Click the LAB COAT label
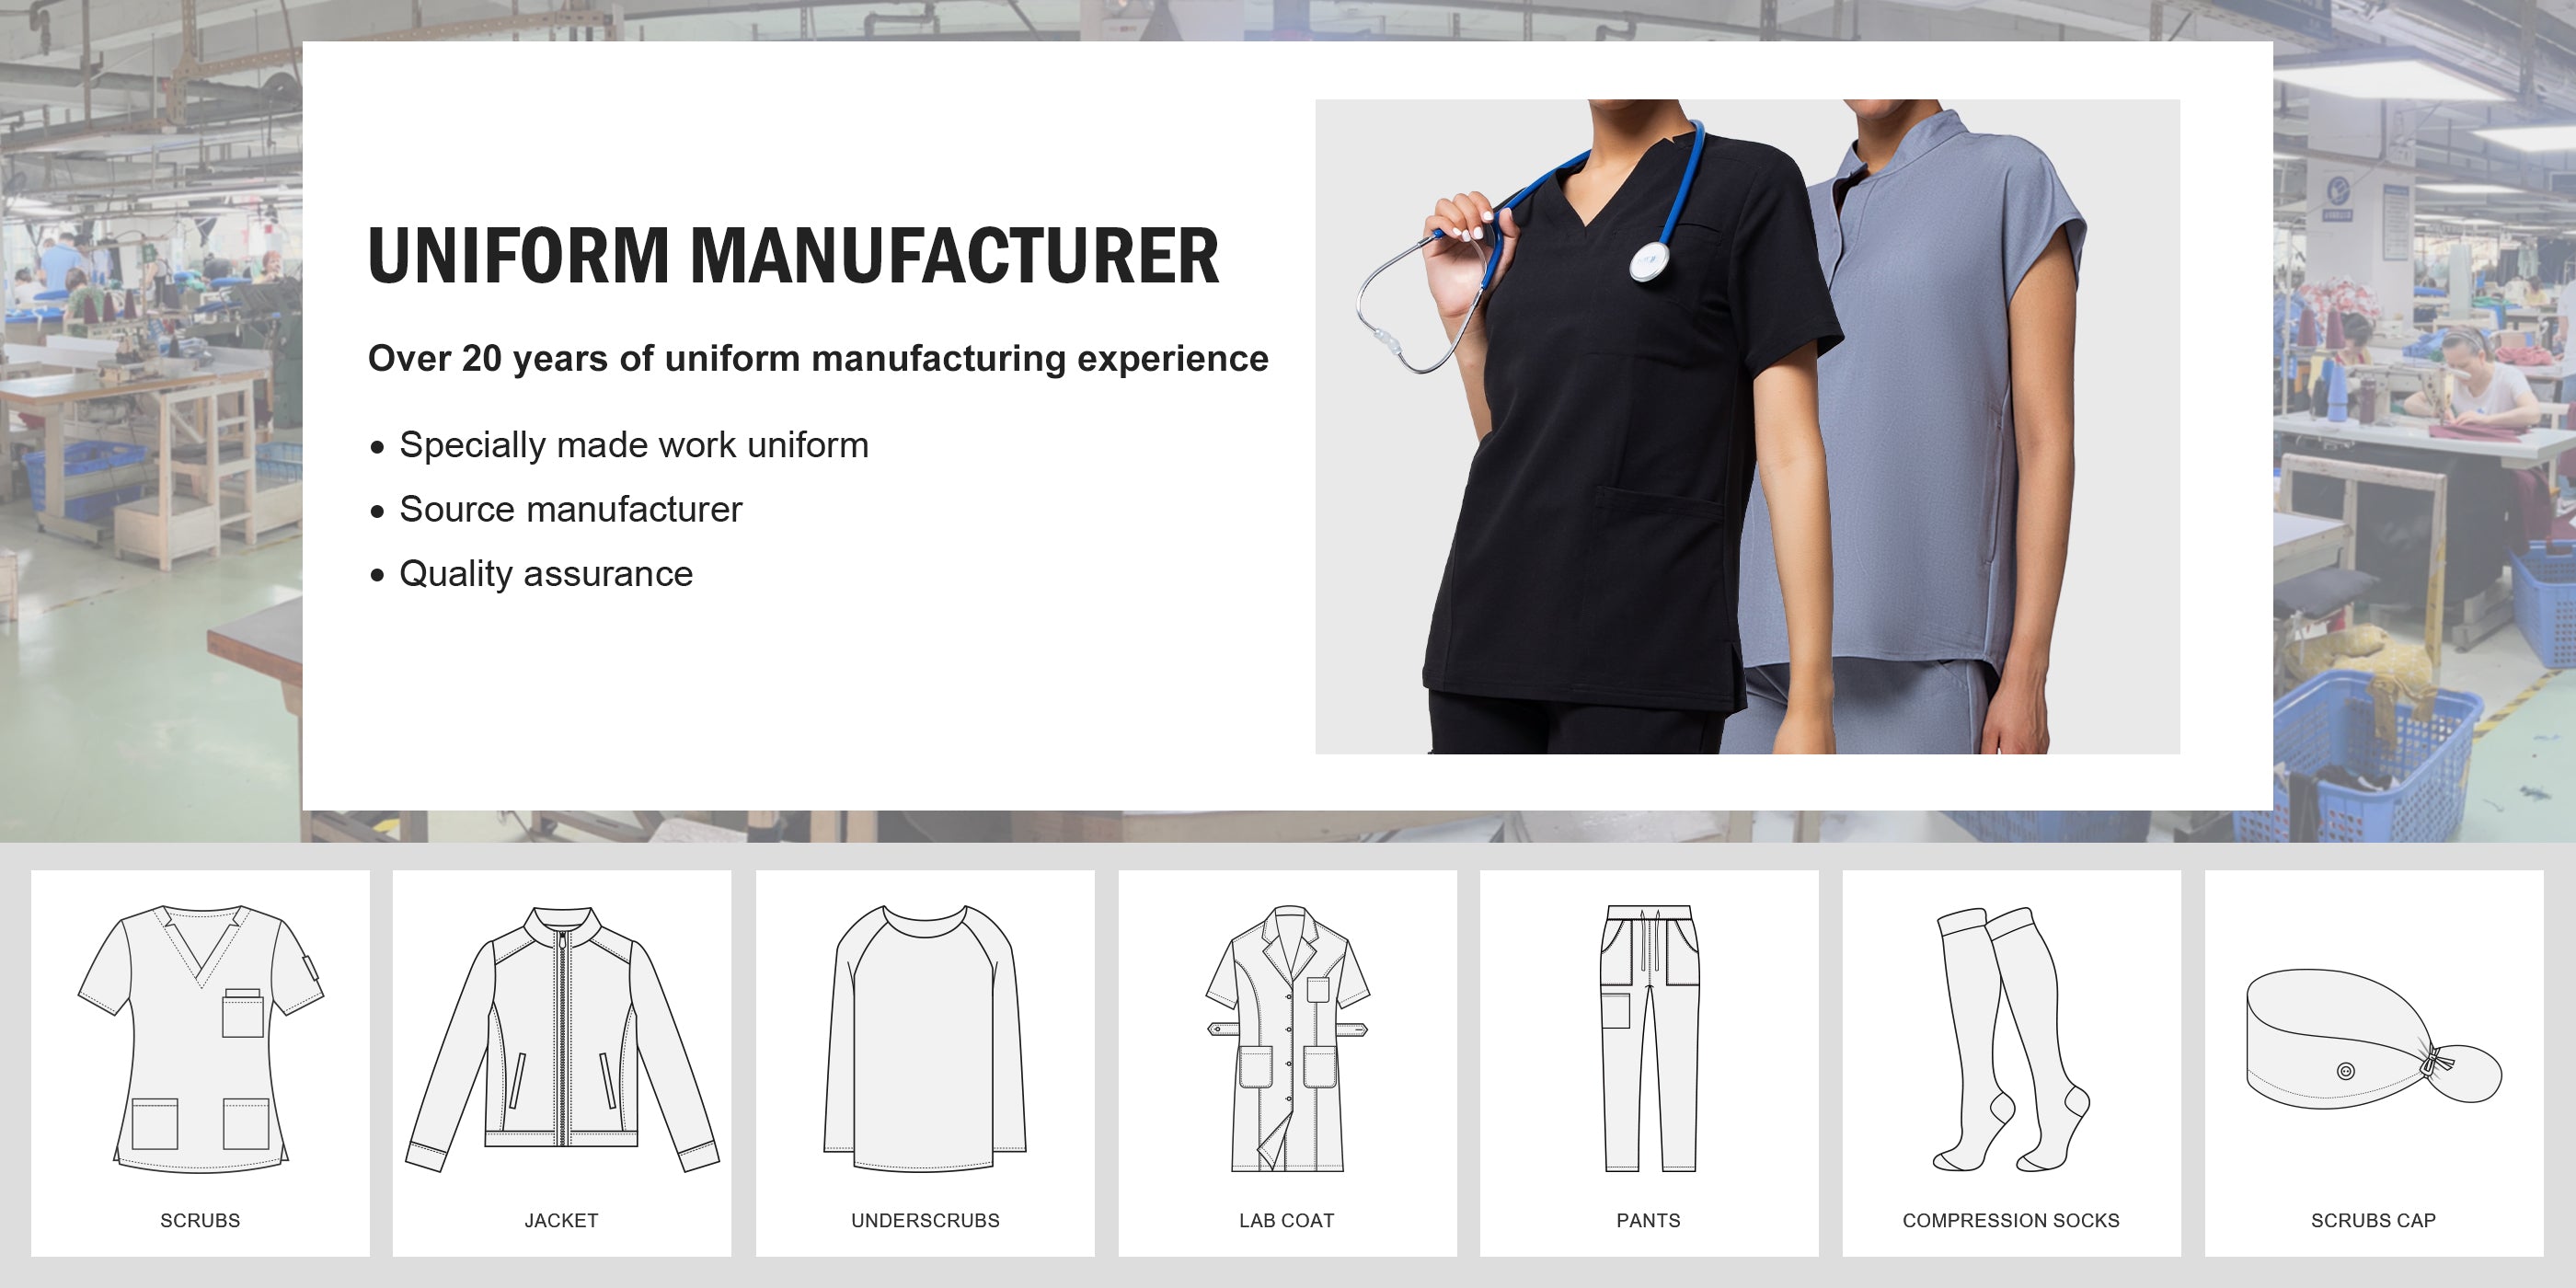The height and width of the screenshot is (1288, 2576). 1287,1221
